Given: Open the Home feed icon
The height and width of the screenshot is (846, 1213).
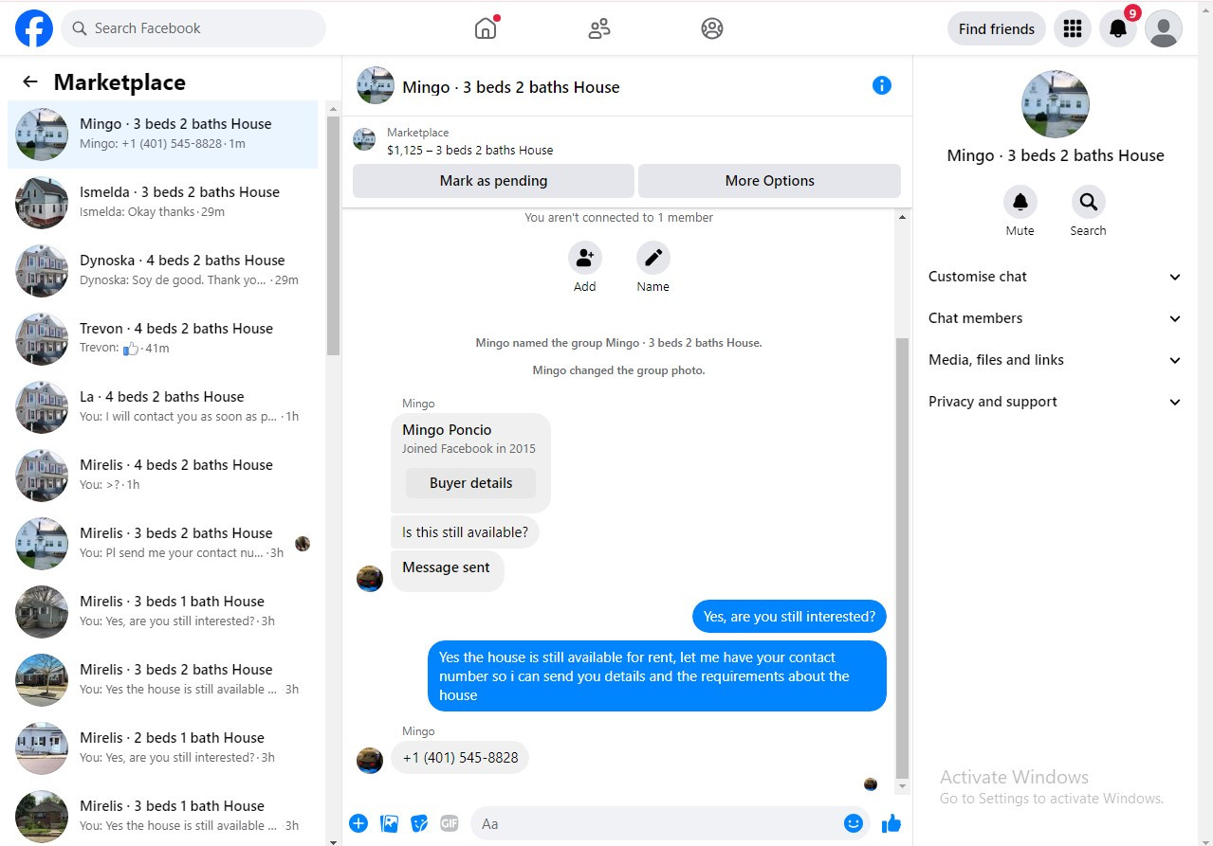Looking at the screenshot, I should 486,28.
